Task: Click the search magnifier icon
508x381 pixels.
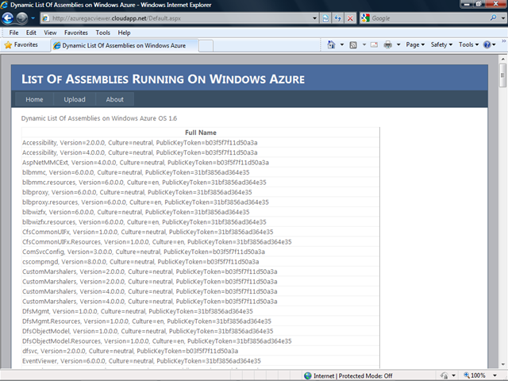Action: tap(493, 17)
